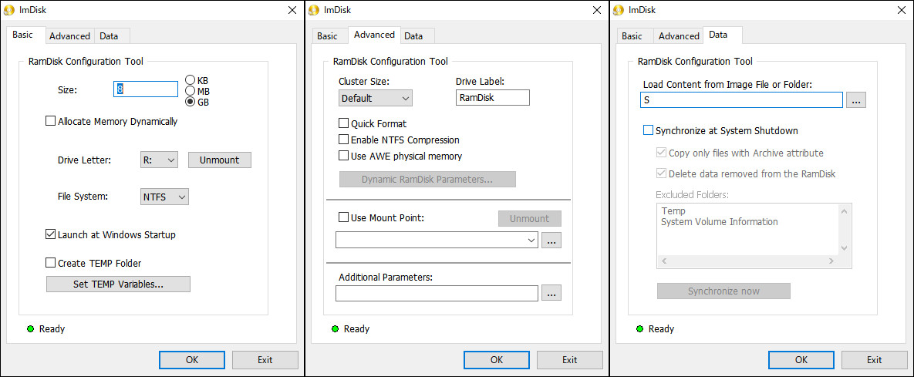Viewport: 914px width, 377px height.
Task: Click browse button beside Mount Point dropdown
Action: [x=551, y=240]
